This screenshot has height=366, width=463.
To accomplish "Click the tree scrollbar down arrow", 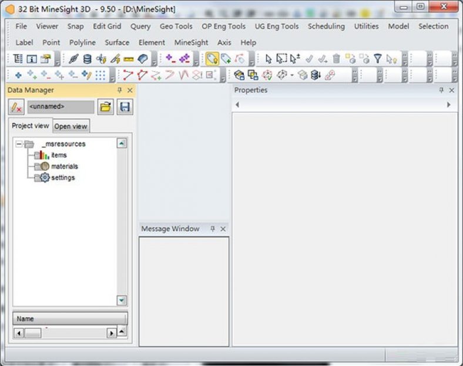I will pyautogui.click(x=122, y=300).
